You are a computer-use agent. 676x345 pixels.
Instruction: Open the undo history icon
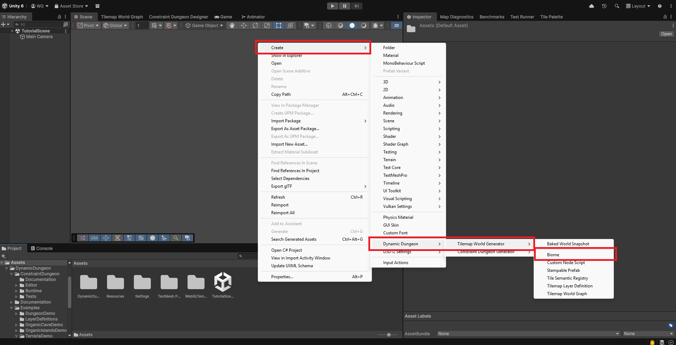[604, 6]
